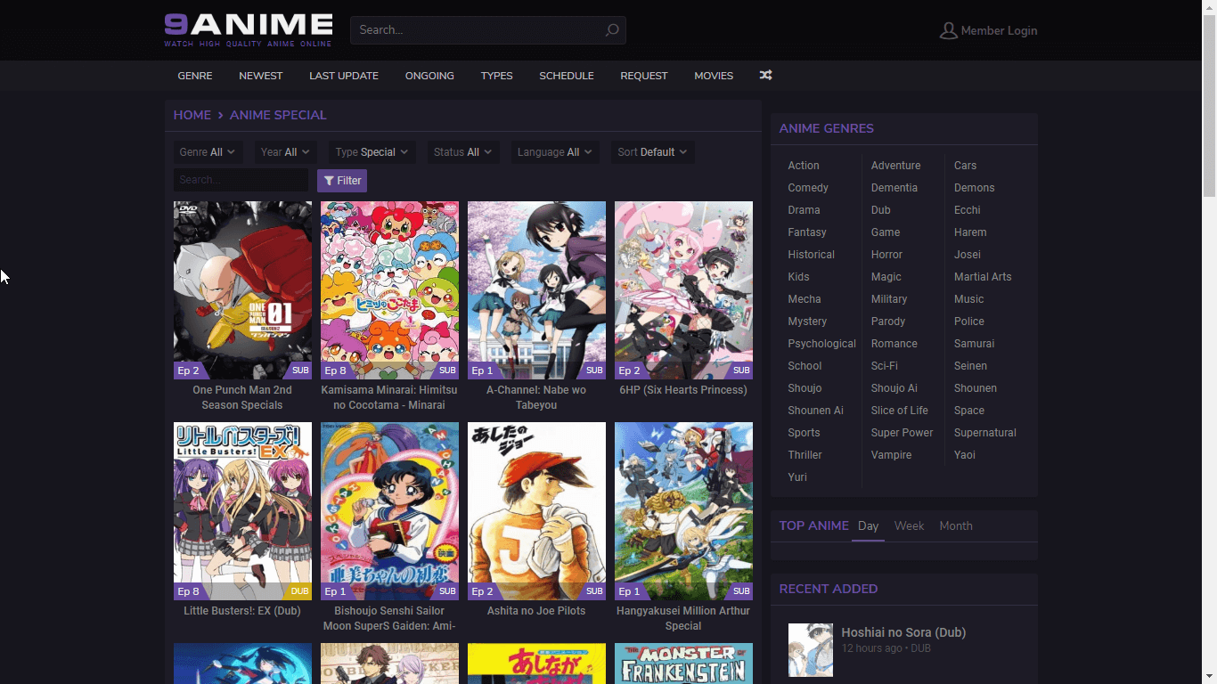Choose the Psychological genre

click(821, 344)
